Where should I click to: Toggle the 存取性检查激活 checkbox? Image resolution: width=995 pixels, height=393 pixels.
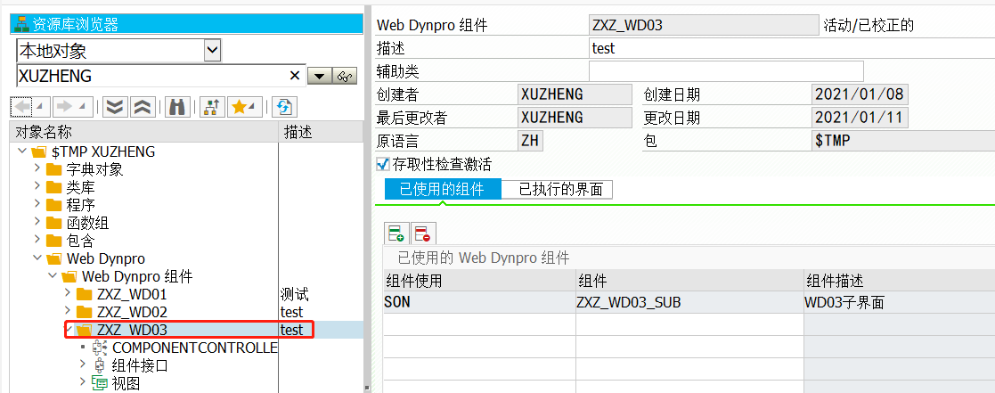tap(383, 165)
